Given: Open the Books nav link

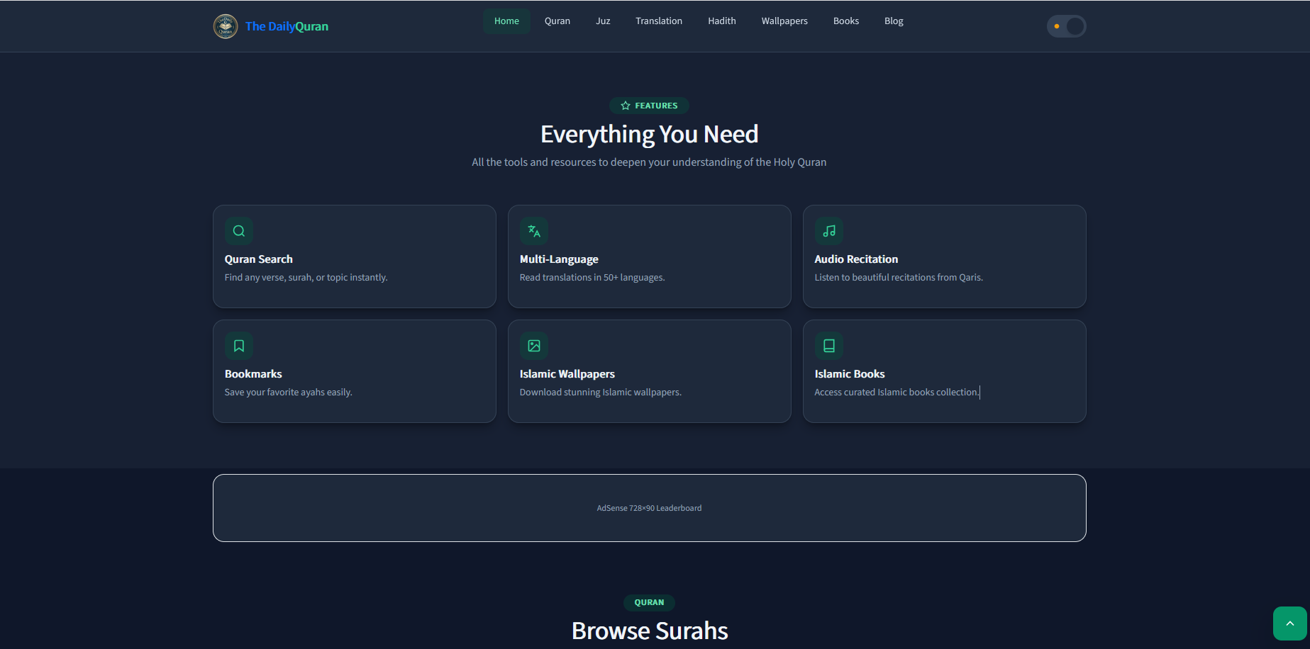Looking at the screenshot, I should (x=846, y=21).
